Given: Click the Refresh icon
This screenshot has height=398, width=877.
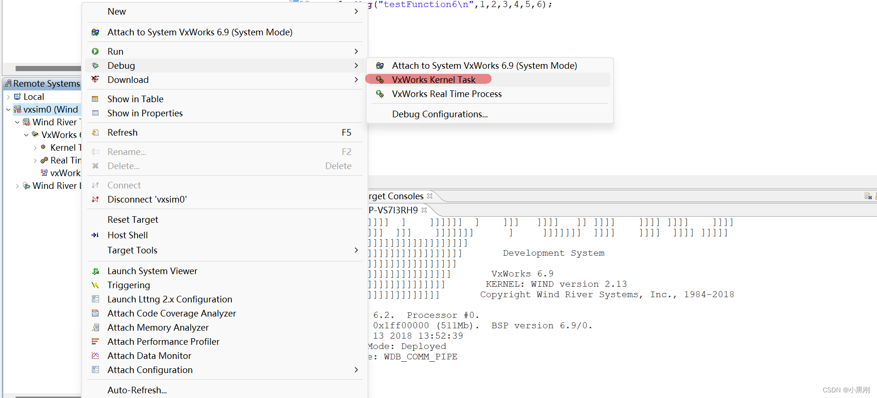Looking at the screenshot, I should tap(95, 132).
